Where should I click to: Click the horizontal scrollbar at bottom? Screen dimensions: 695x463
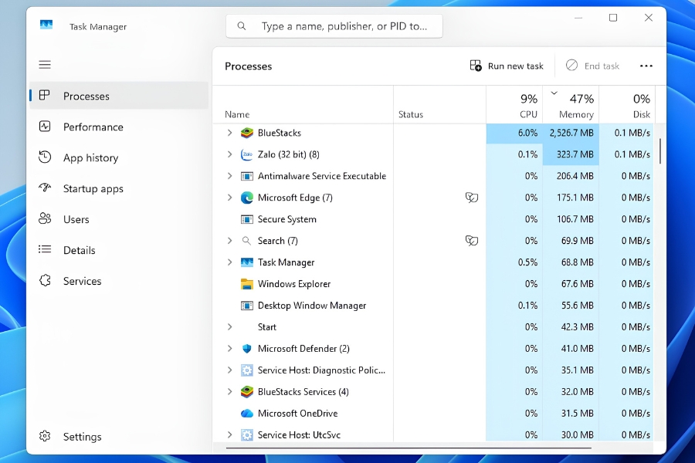[x=409, y=448]
